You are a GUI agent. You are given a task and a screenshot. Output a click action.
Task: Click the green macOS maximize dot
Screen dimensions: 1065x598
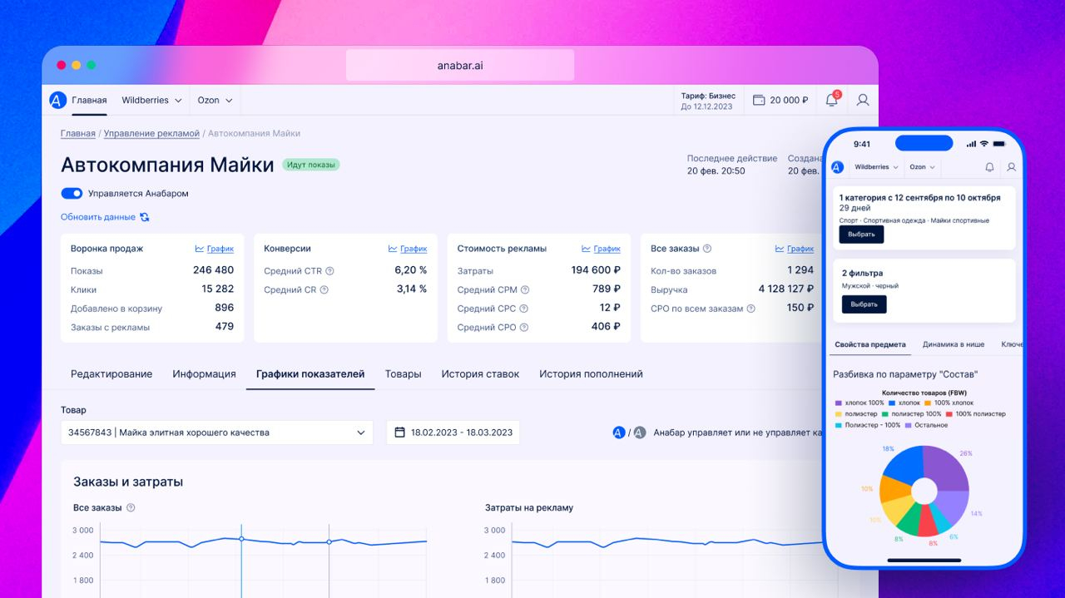[x=92, y=65]
